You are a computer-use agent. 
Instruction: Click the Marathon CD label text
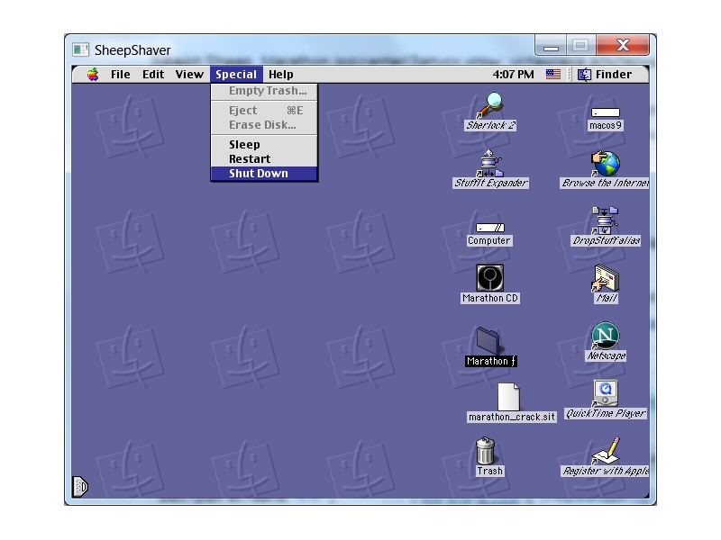[x=490, y=299]
